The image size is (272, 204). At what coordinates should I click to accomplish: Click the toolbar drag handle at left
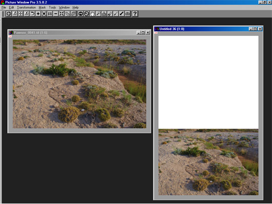point(3,14)
